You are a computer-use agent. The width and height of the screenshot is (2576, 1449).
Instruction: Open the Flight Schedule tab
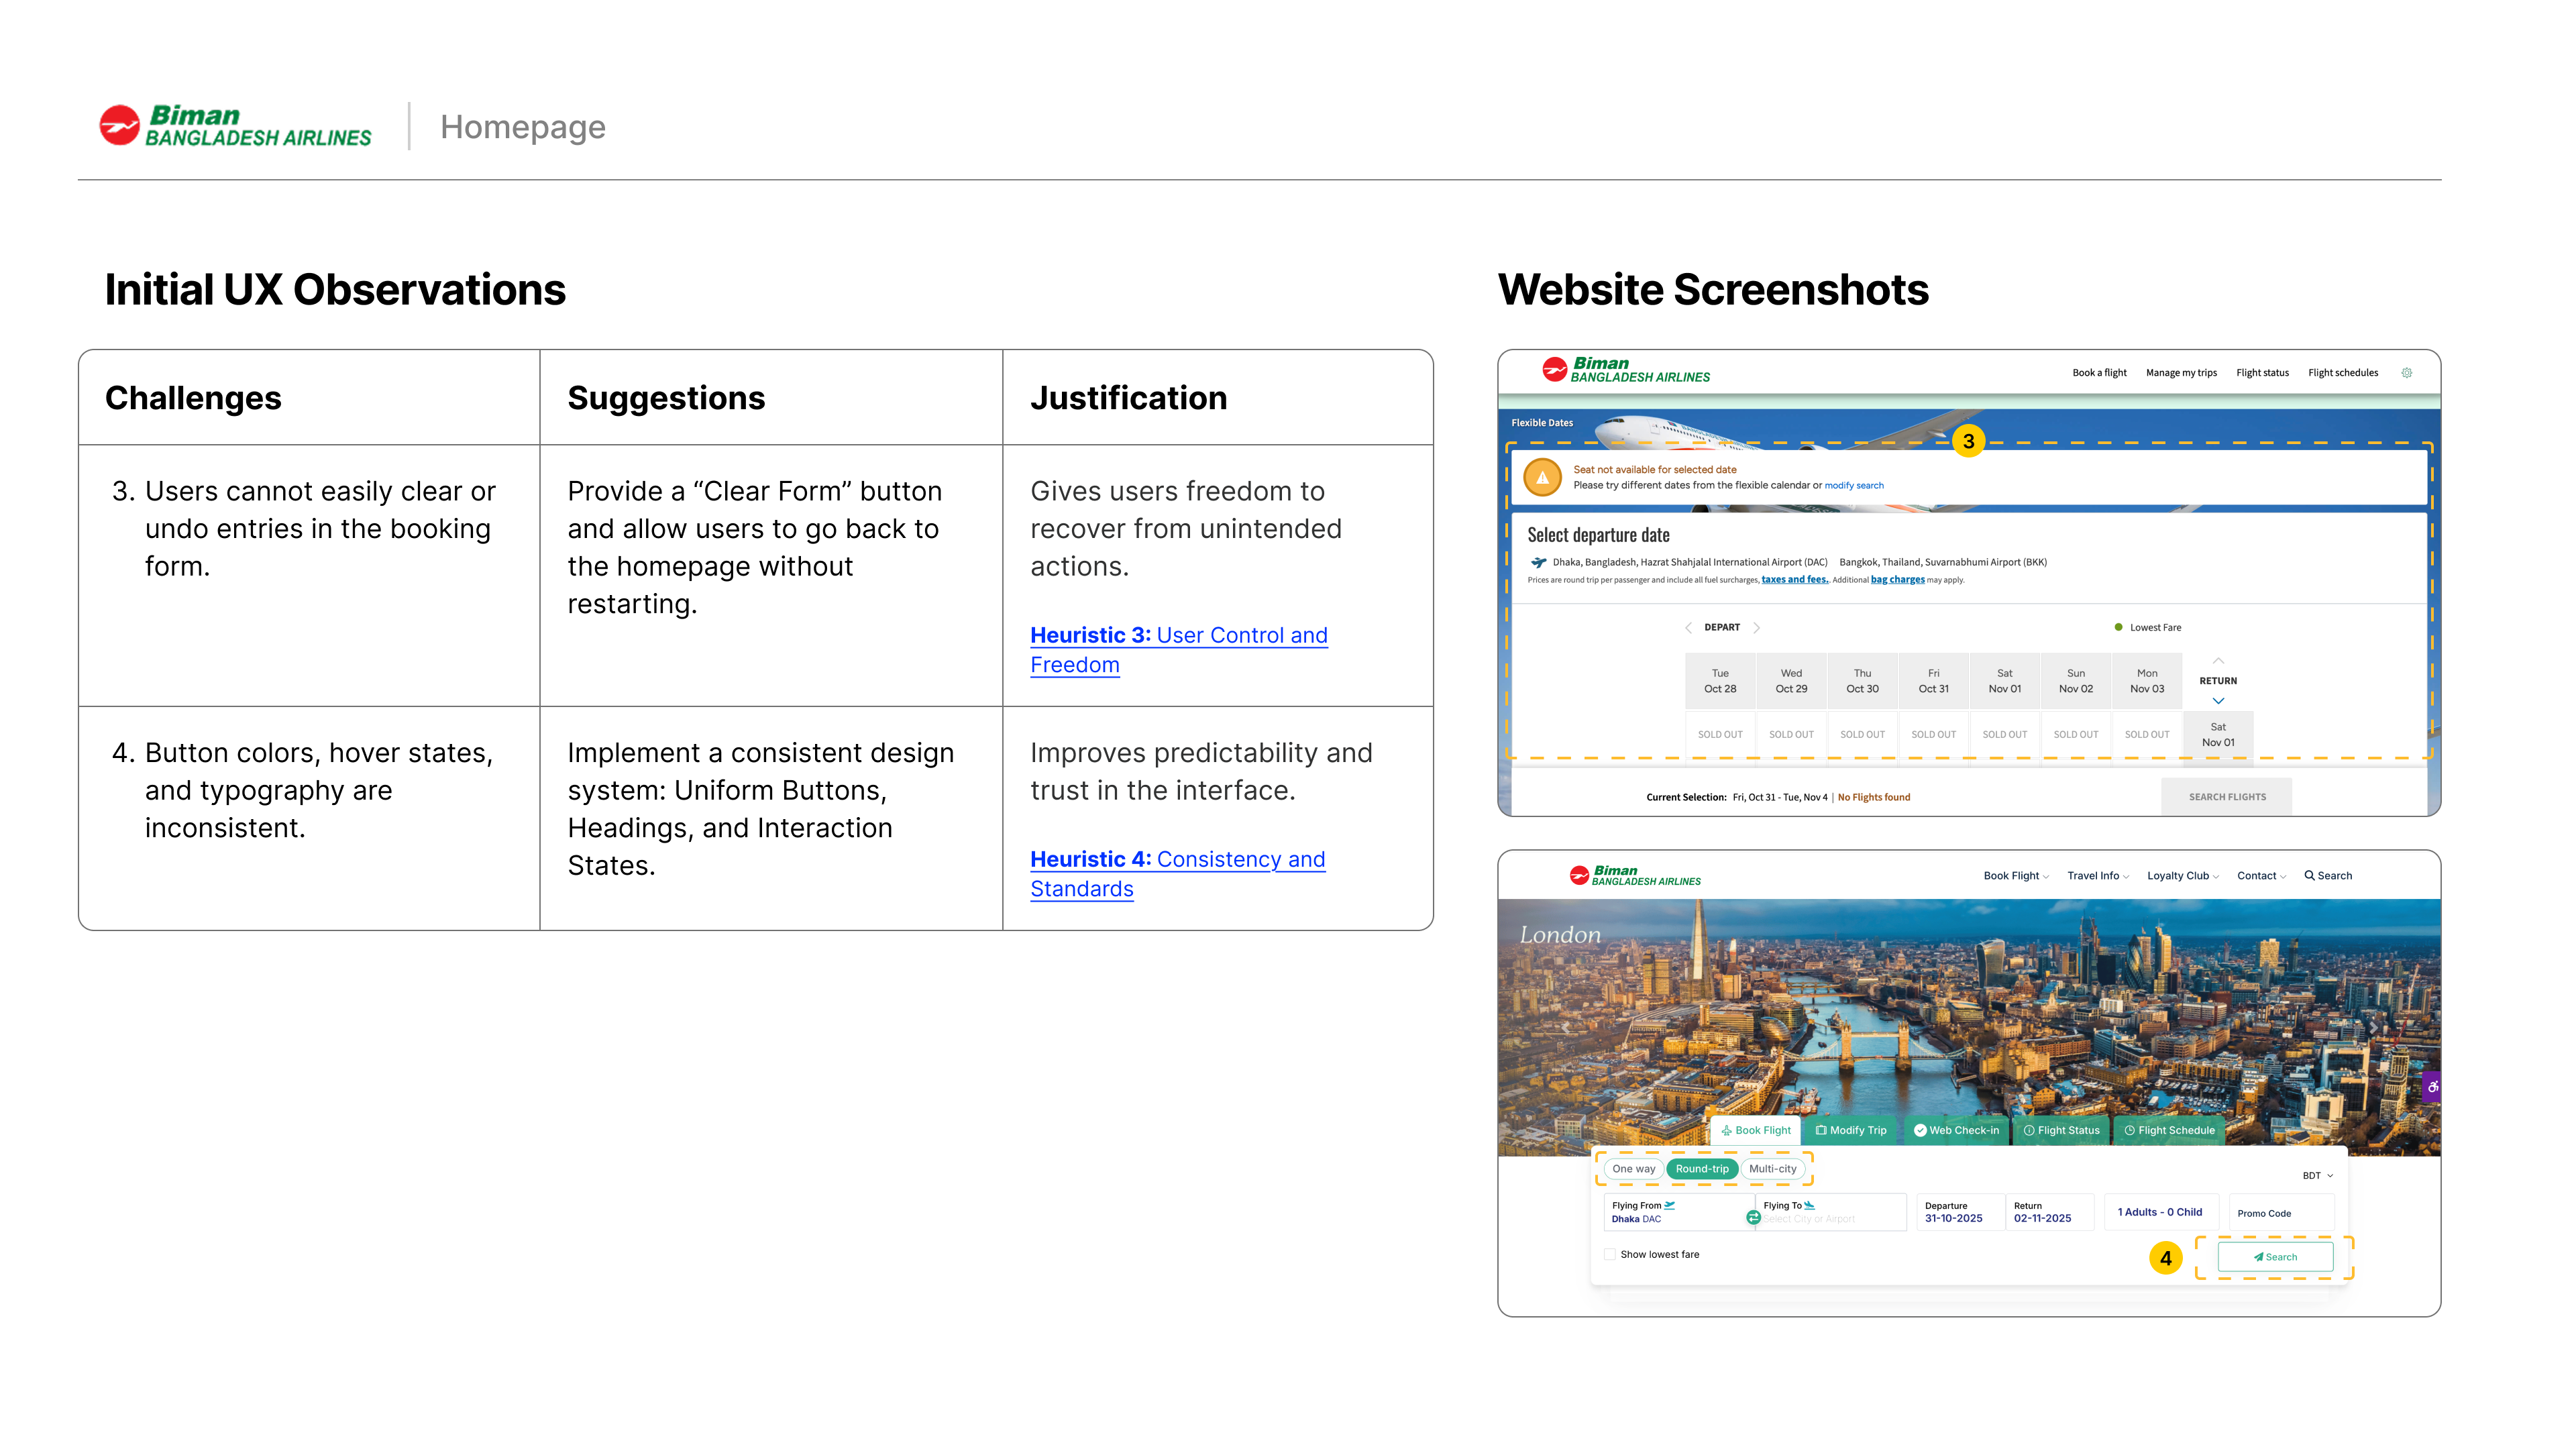tap(2169, 1131)
